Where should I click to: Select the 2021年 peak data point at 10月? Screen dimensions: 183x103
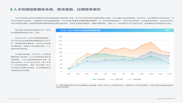151,52
